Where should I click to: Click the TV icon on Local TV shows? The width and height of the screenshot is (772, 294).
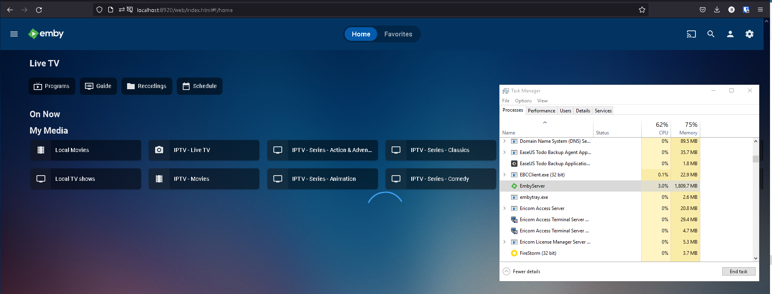pyautogui.click(x=41, y=179)
